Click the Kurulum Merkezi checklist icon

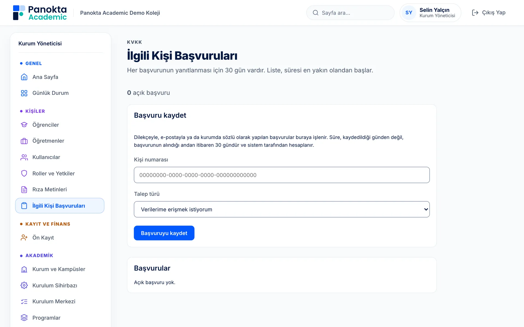pos(24,302)
